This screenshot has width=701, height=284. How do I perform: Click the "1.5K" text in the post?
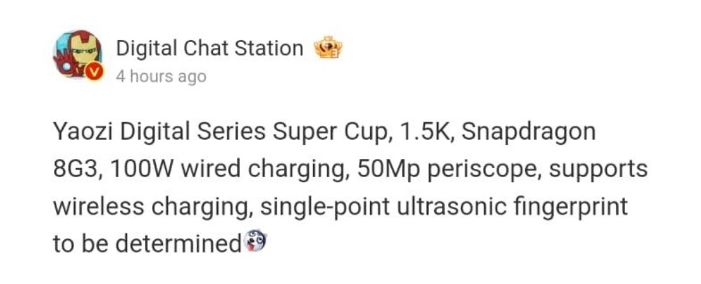[424, 131]
